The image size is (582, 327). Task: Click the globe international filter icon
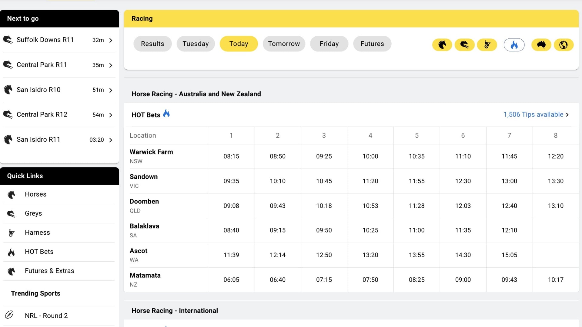tap(564, 45)
